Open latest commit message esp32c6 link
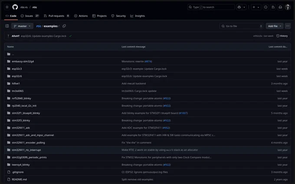Image resolution: width=295 pixels, height=184 pixels. (x=44, y=36)
